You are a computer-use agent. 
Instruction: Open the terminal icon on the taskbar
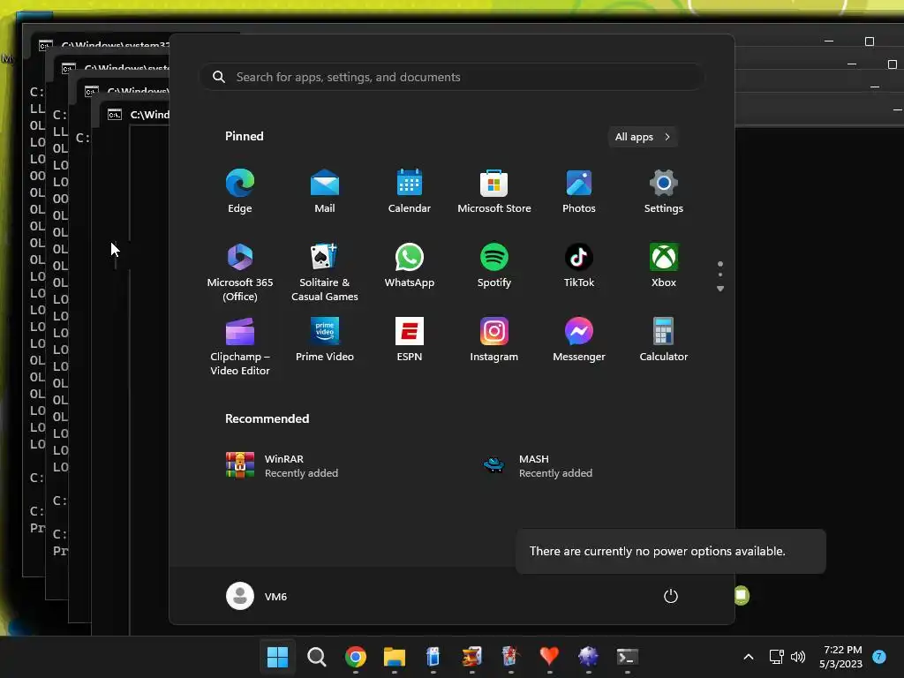coord(628,657)
